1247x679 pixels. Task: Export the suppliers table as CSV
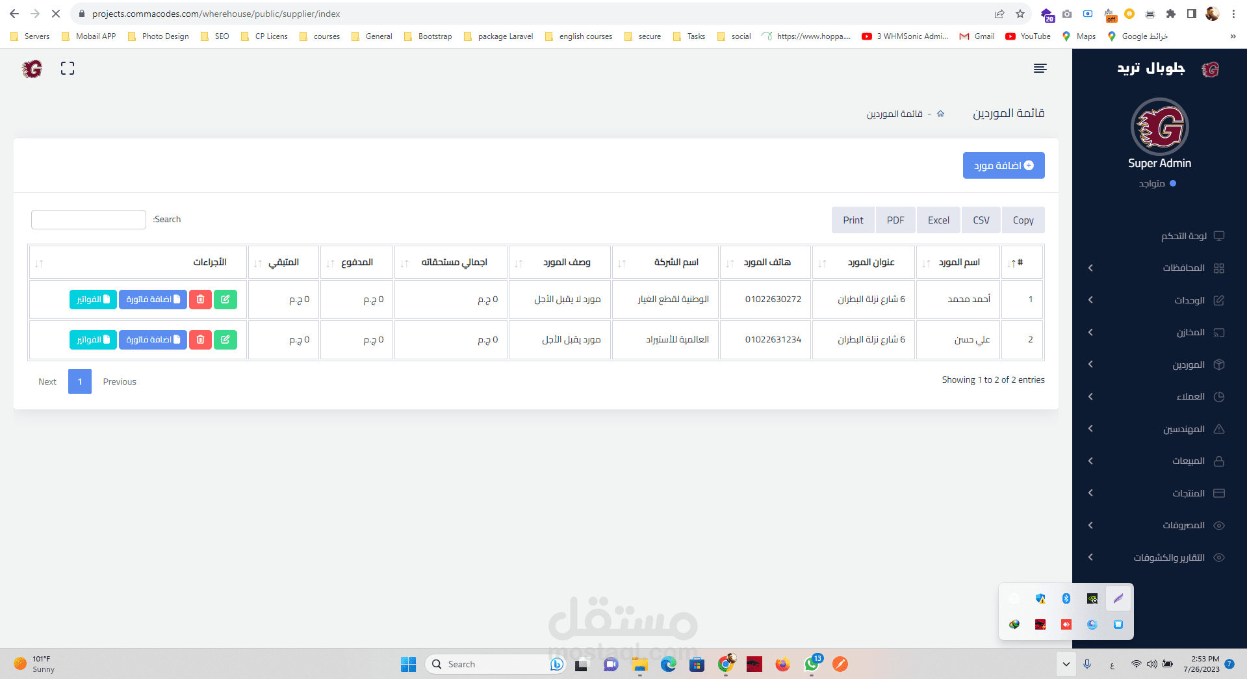pos(981,220)
